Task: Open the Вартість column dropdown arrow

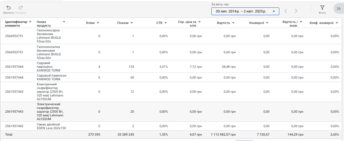Action: point(233,23)
